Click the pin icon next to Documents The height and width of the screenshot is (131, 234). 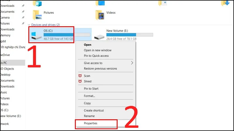pos(23,12)
